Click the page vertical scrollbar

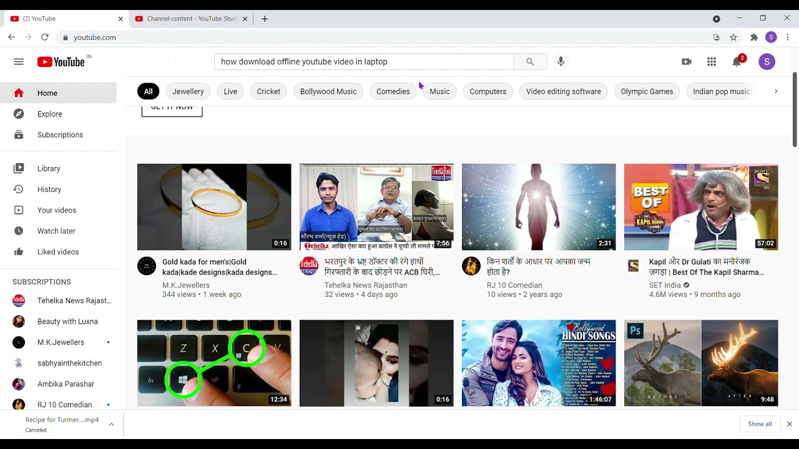click(795, 109)
